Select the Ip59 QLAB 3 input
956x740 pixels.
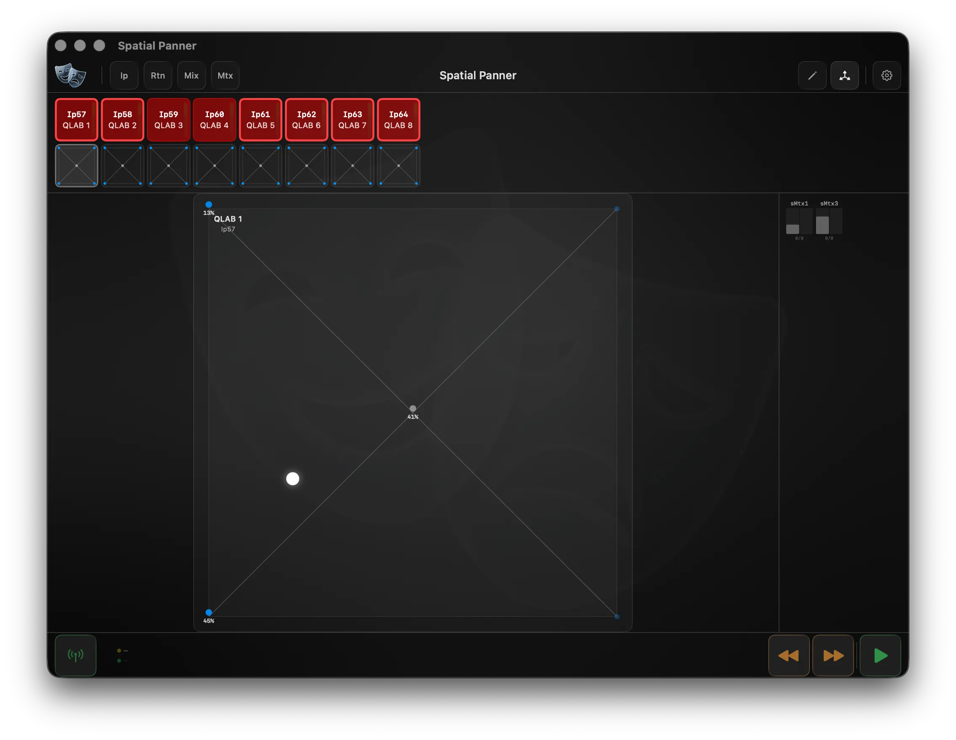[x=169, y=119]
